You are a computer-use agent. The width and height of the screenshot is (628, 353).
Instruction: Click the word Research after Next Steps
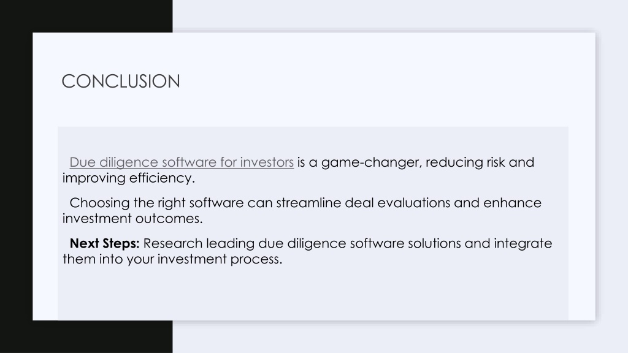(x=172, y=243)
